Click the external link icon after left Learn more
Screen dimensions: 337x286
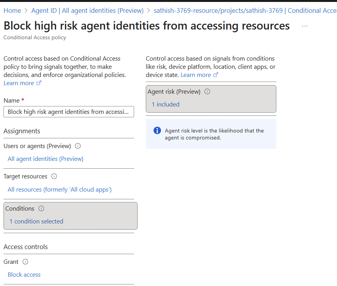(x=39, y=83)
